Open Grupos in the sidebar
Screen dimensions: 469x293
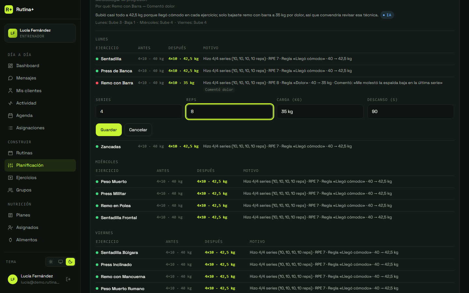pos(40,190)
